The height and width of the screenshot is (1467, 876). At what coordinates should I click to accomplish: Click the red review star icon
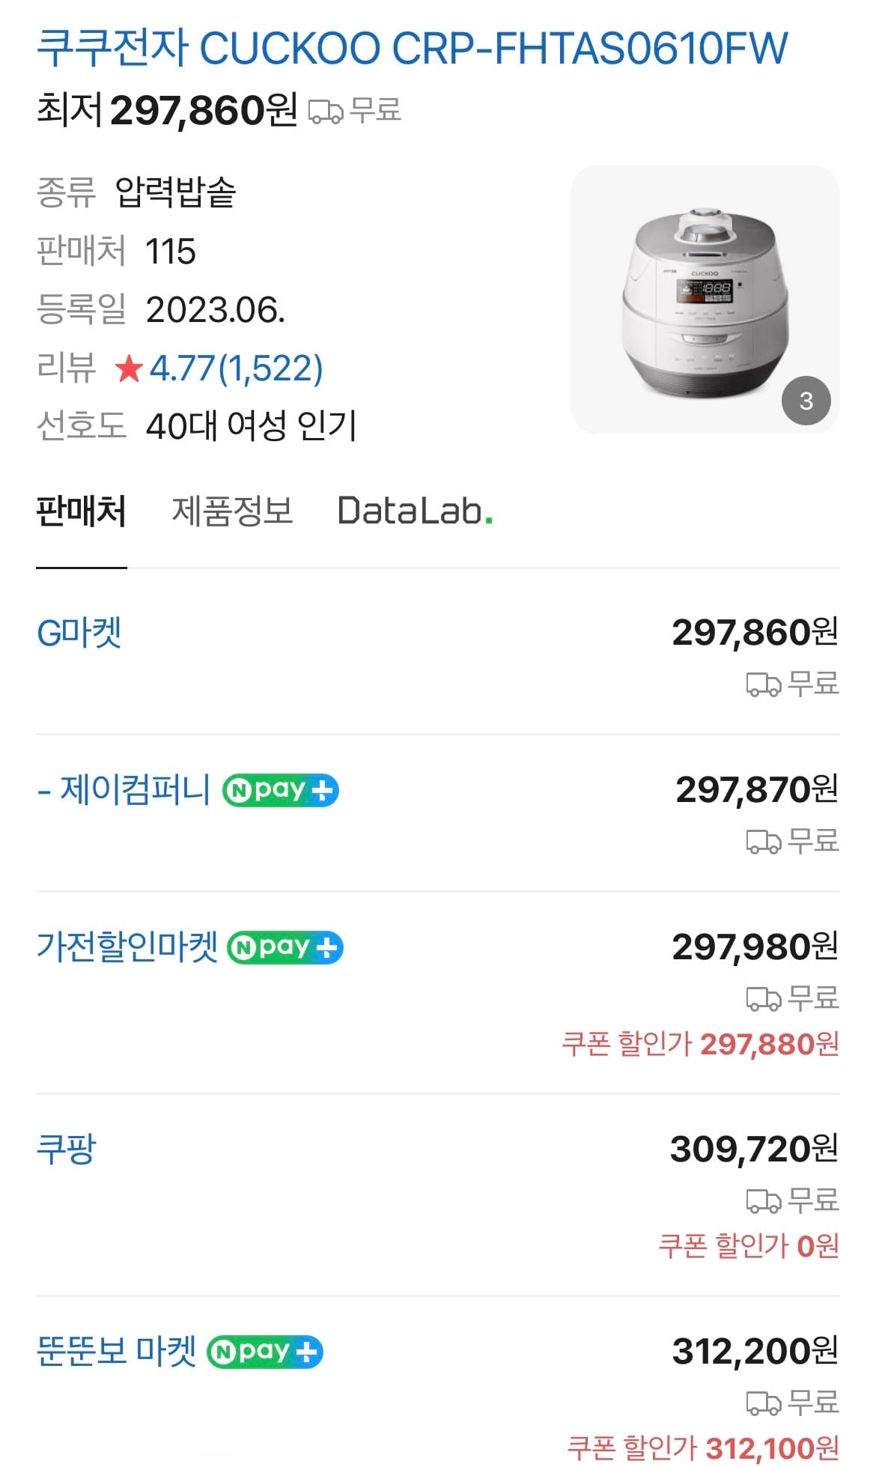click(x=129, y=368)
